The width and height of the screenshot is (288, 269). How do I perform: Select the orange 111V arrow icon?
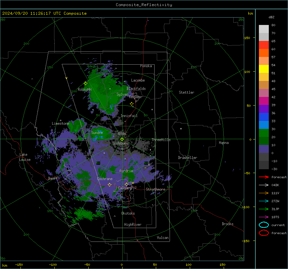pyautogui.click(x=264, y=193)
